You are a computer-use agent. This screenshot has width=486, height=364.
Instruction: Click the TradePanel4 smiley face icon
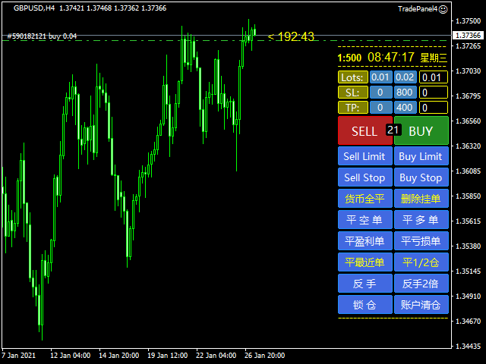click(x=443, y=9)
